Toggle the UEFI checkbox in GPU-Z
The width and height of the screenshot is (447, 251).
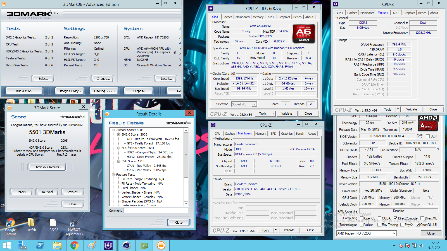tap(428, 136)
